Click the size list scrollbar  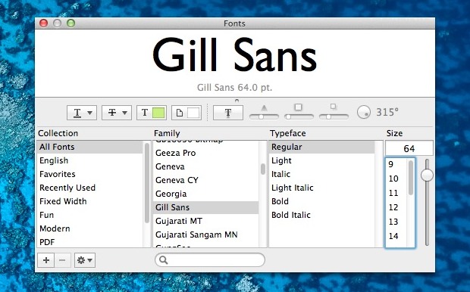click(x=411, y=178)
